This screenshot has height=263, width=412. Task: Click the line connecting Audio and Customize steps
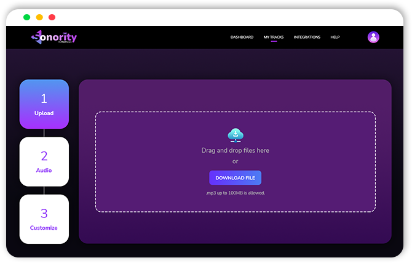coord(44,190)
